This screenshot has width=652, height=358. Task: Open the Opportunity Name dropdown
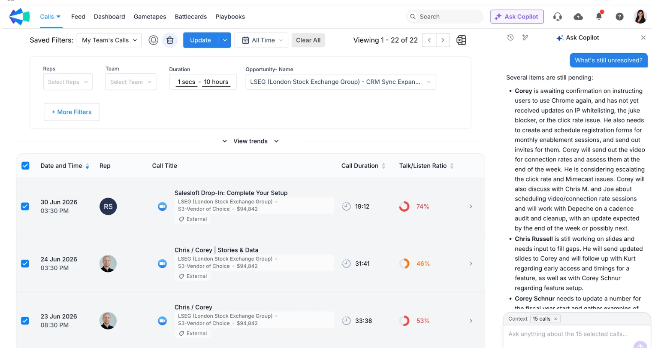341,82
